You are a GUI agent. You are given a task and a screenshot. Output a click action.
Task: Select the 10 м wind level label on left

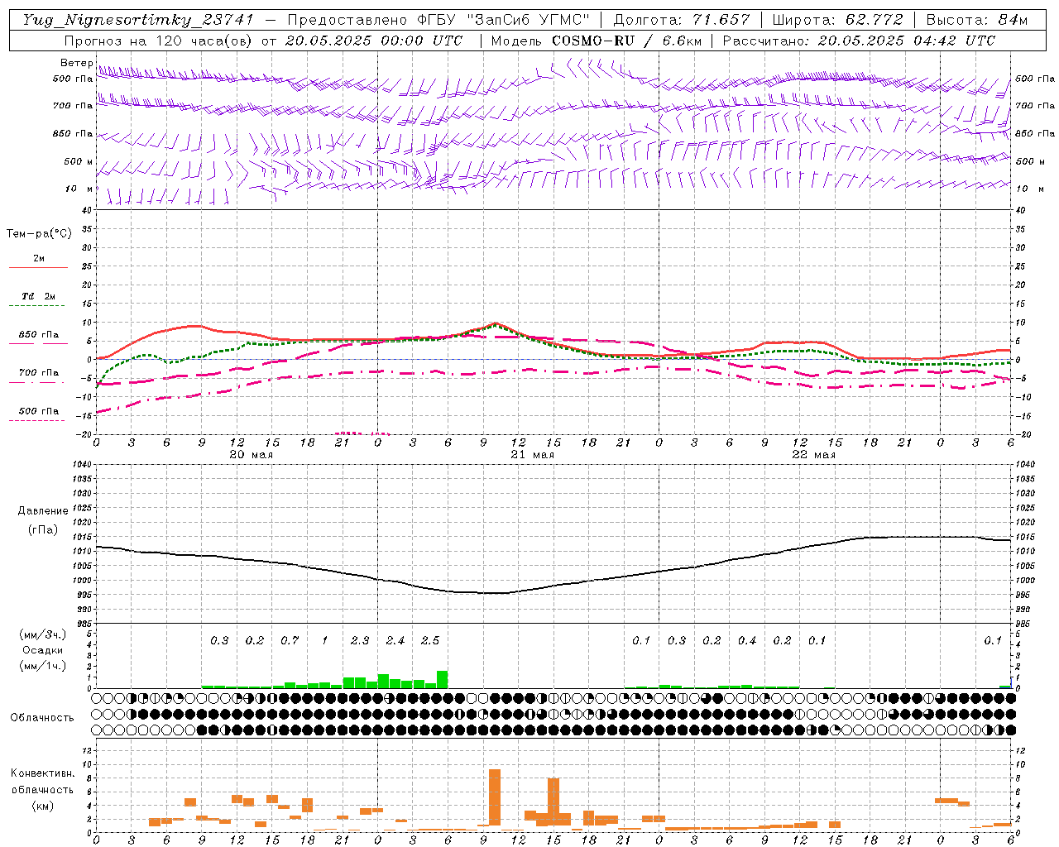(79, 189)
